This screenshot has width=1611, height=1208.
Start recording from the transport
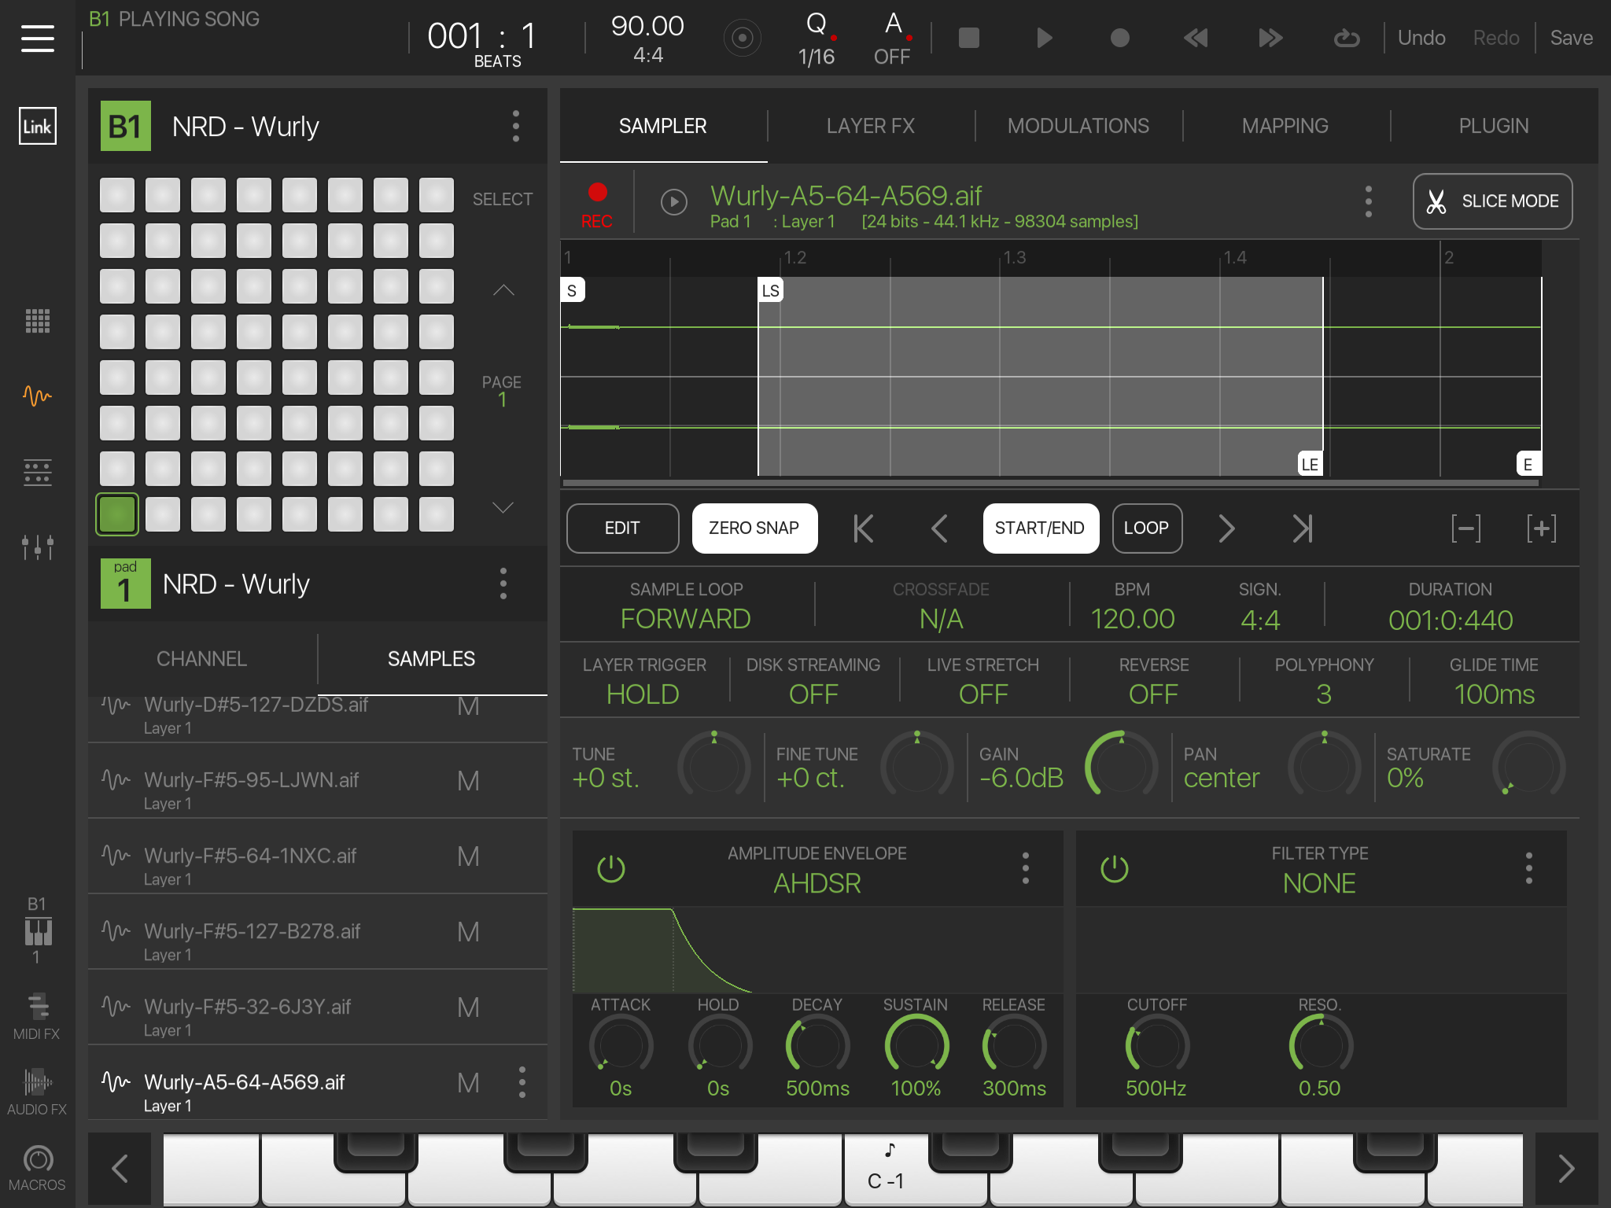[x=1119, y=38]
